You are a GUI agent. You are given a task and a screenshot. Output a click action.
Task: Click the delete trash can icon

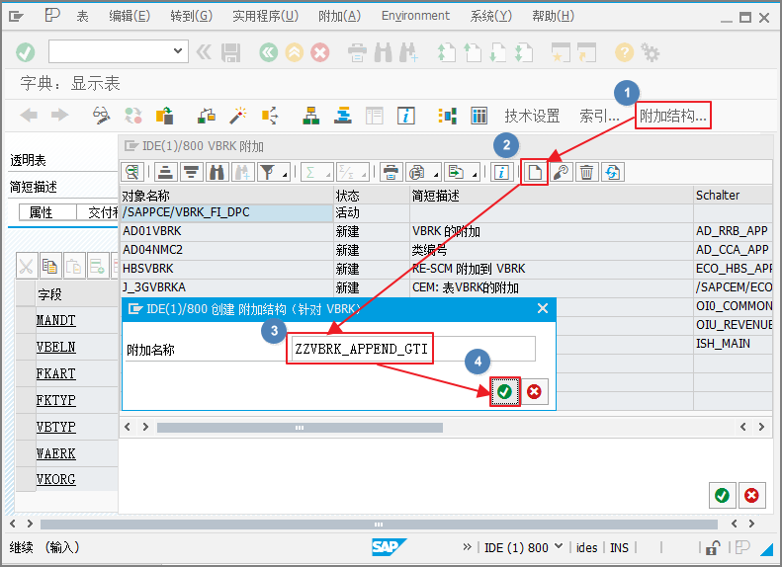point(586,173)
